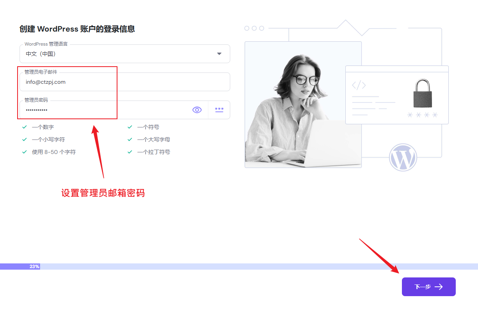Click the code brackets icon

(359, 85)
